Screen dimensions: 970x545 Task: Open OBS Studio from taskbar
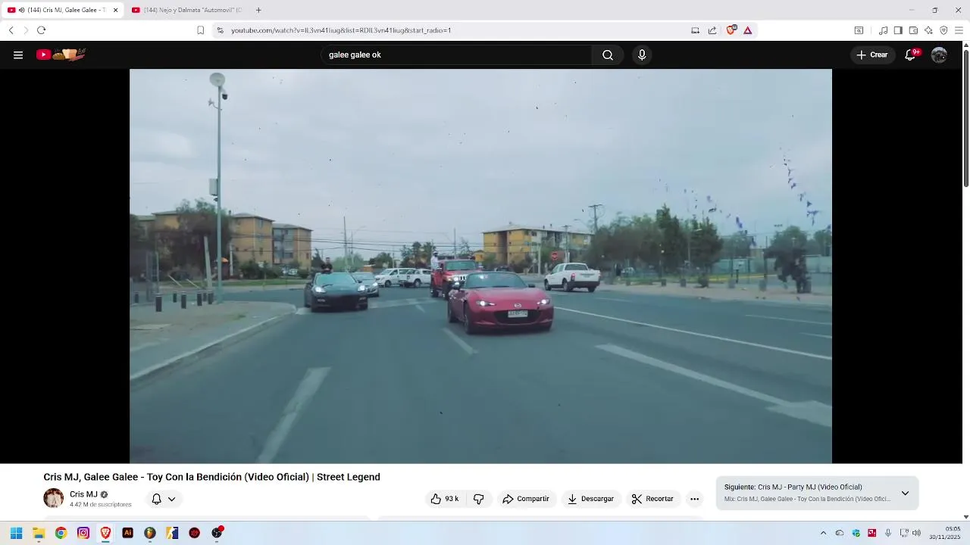point(217,533)
